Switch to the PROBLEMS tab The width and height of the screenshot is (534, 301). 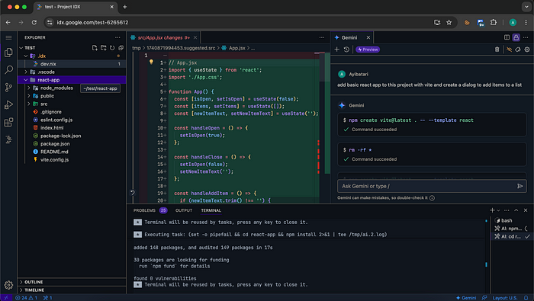click(x=150, y=210)
